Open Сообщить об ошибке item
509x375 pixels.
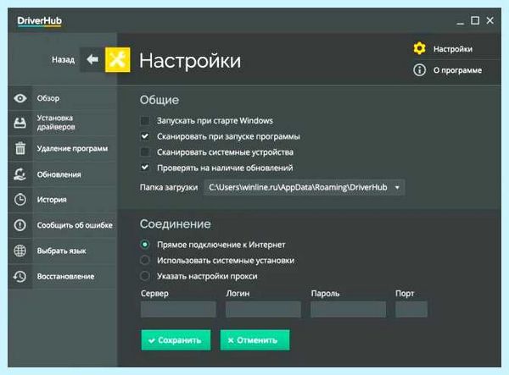tap(62, 224)
